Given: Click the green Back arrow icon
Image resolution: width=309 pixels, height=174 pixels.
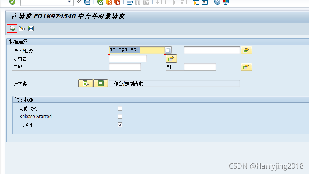Looking at the screenshot, I should tap(100, 2).
